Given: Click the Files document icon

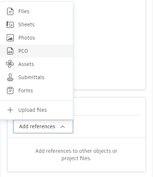Looking at the screenshot, I should [x=10, y=11].
